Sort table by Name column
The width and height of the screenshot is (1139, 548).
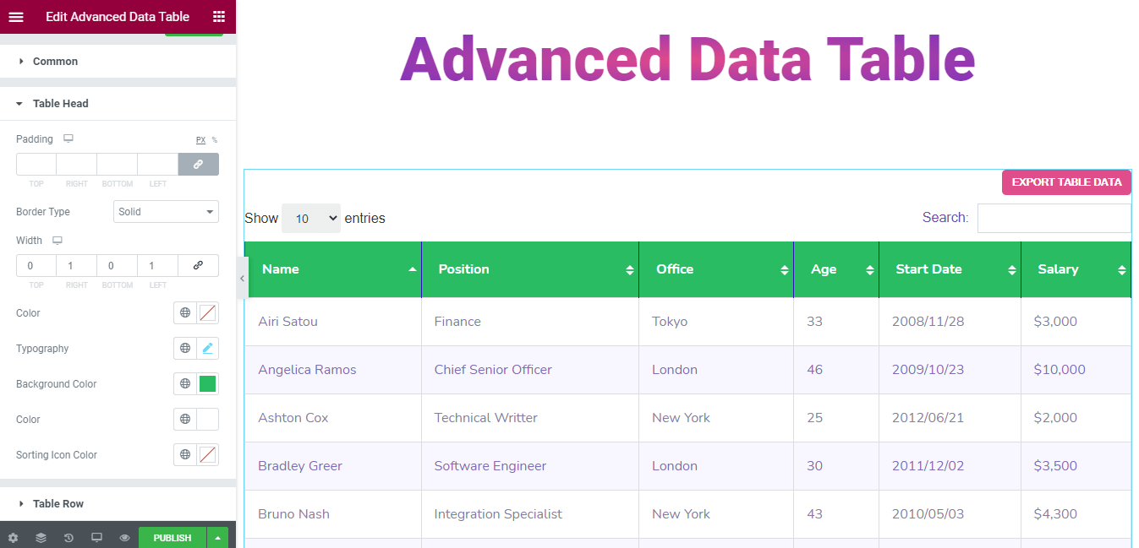332,269
